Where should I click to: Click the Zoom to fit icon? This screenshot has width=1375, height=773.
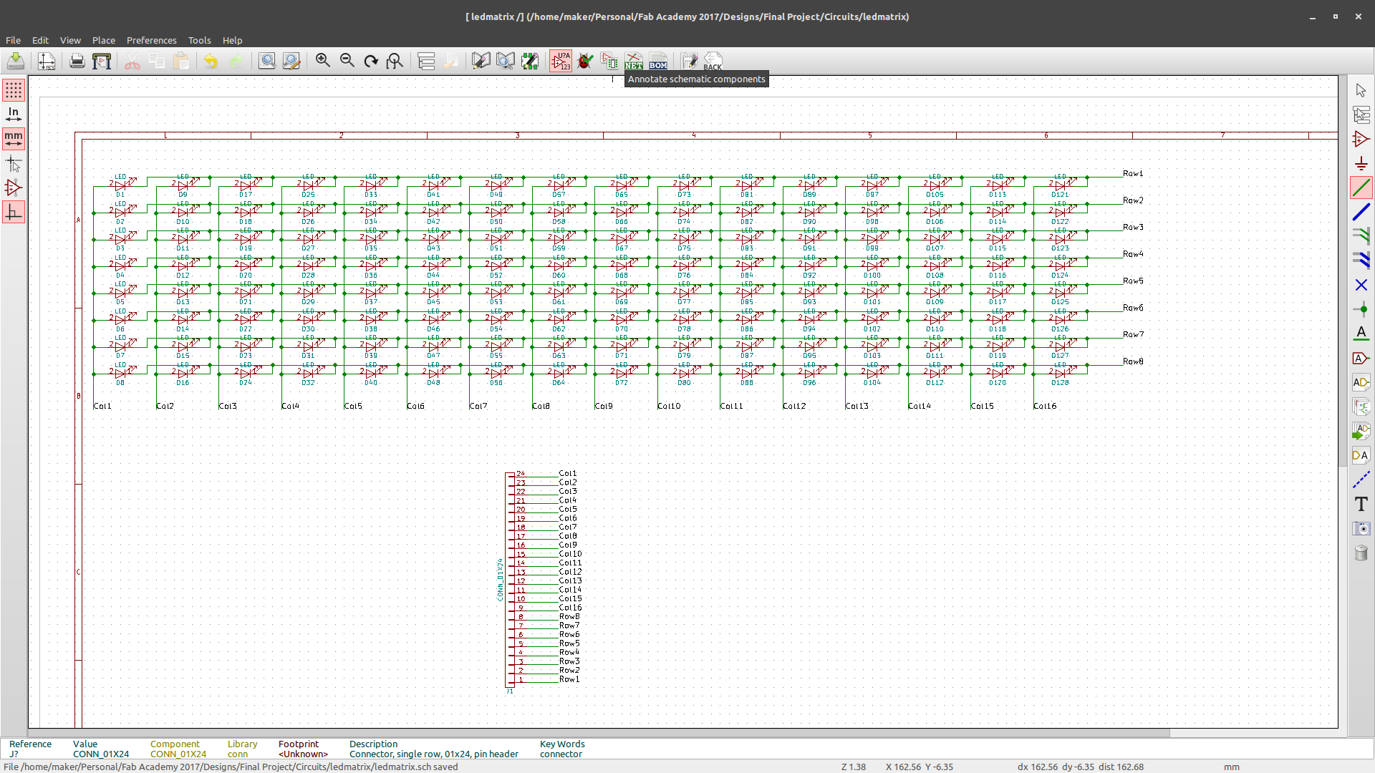[x=395, y=61]
